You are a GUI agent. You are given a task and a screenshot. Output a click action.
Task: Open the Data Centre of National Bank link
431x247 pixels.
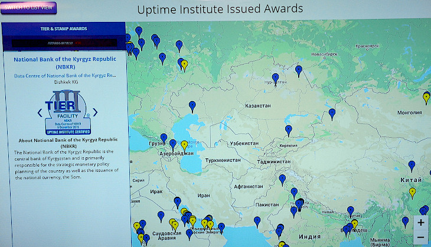coord(64,76)
